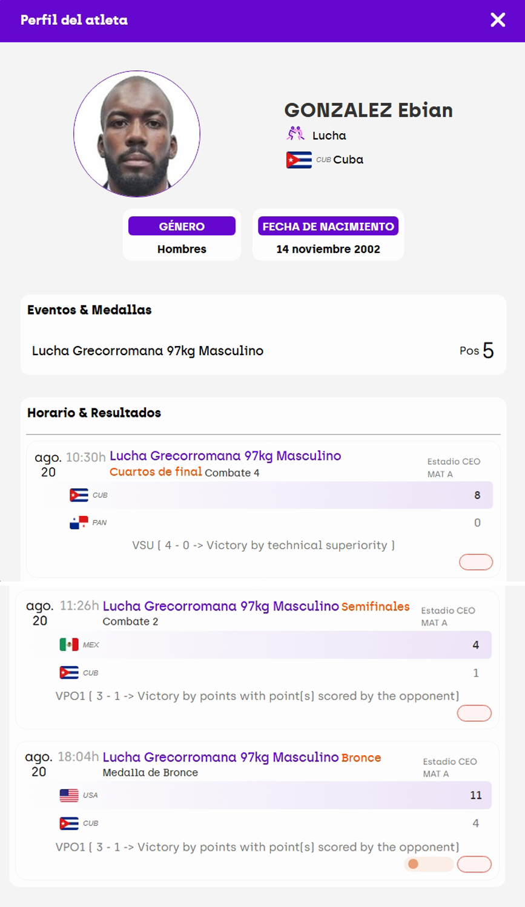Toggle the red pill in semifinal card
Viewport: 525px width, 907px height.
coord(474,713)
